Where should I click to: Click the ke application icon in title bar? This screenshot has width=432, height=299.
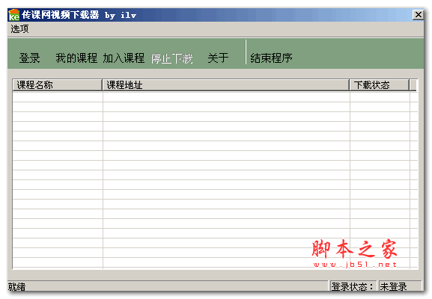13,15
